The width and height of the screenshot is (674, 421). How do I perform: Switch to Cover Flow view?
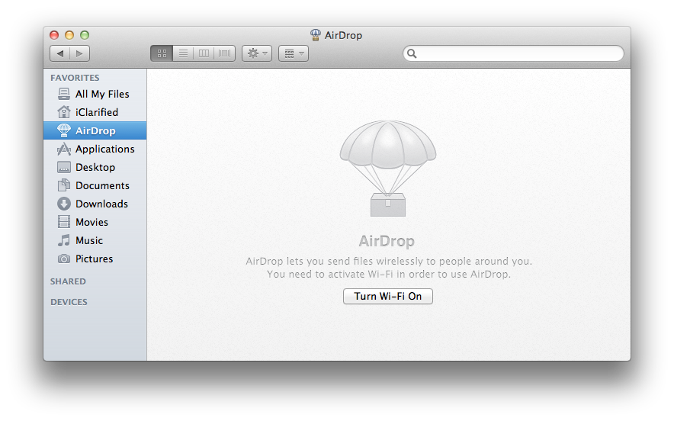(225, 53)
